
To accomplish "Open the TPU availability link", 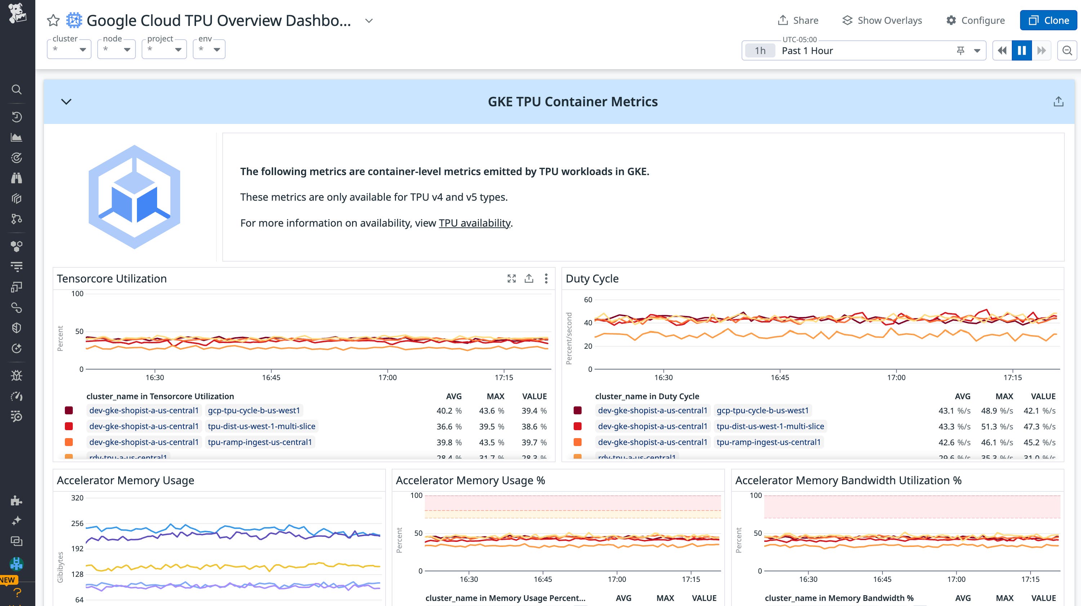I will [473, 223].
